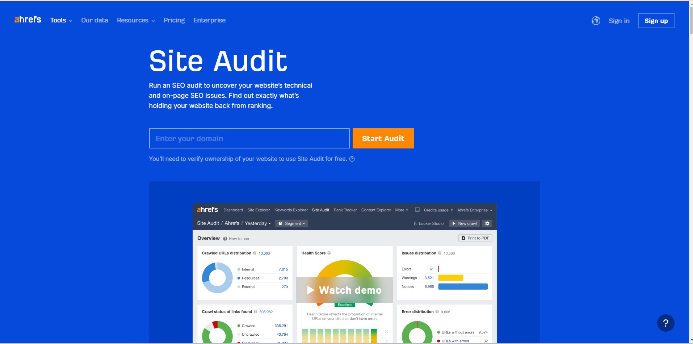The image size is (693, 344).
Task: Click the Enter your domain field
Action: (x=249, y=138)
